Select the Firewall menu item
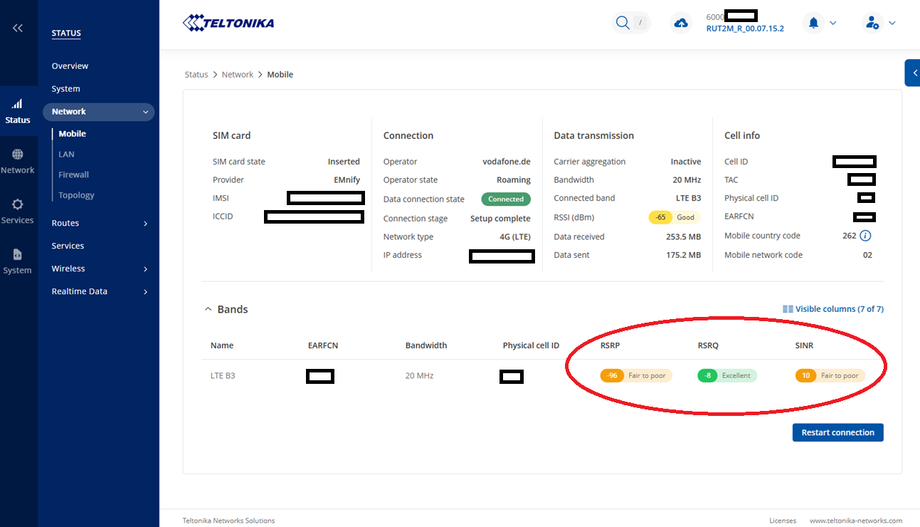 tap(73, 174)
